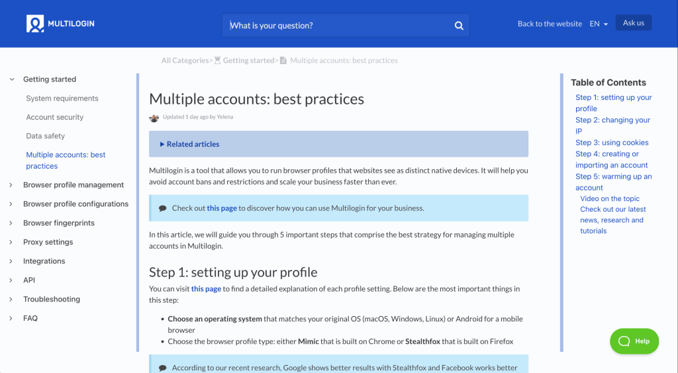This screenshot has width=678, height=373.
Task: Expand Browser fingerprints chevron
Action: click(11, 223)
